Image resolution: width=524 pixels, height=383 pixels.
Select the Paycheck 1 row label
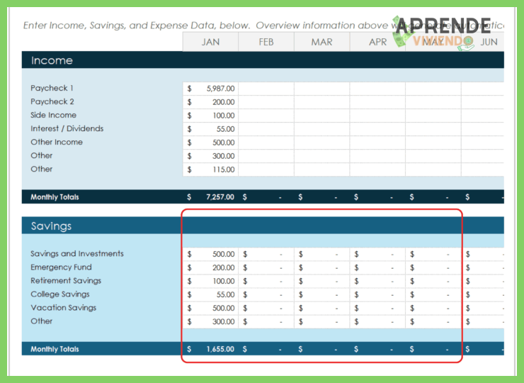(52, 88)
